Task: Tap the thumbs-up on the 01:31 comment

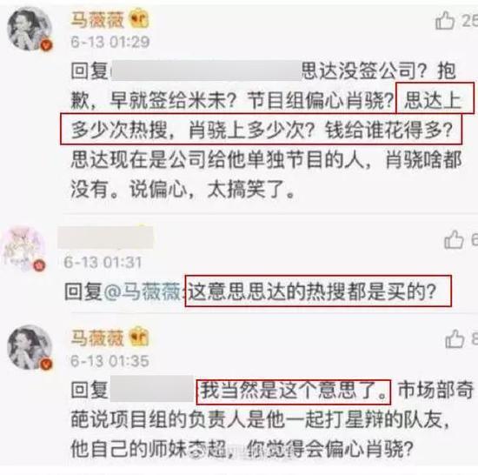Action: [x=454, y=239]
